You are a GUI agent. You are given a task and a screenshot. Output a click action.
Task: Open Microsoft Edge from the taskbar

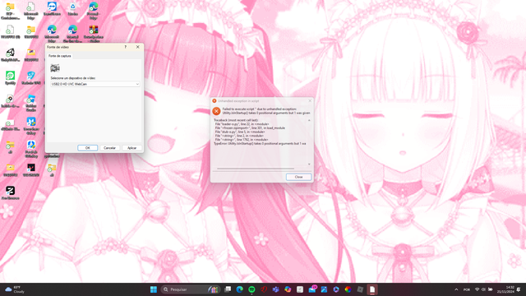coord(239,289)
